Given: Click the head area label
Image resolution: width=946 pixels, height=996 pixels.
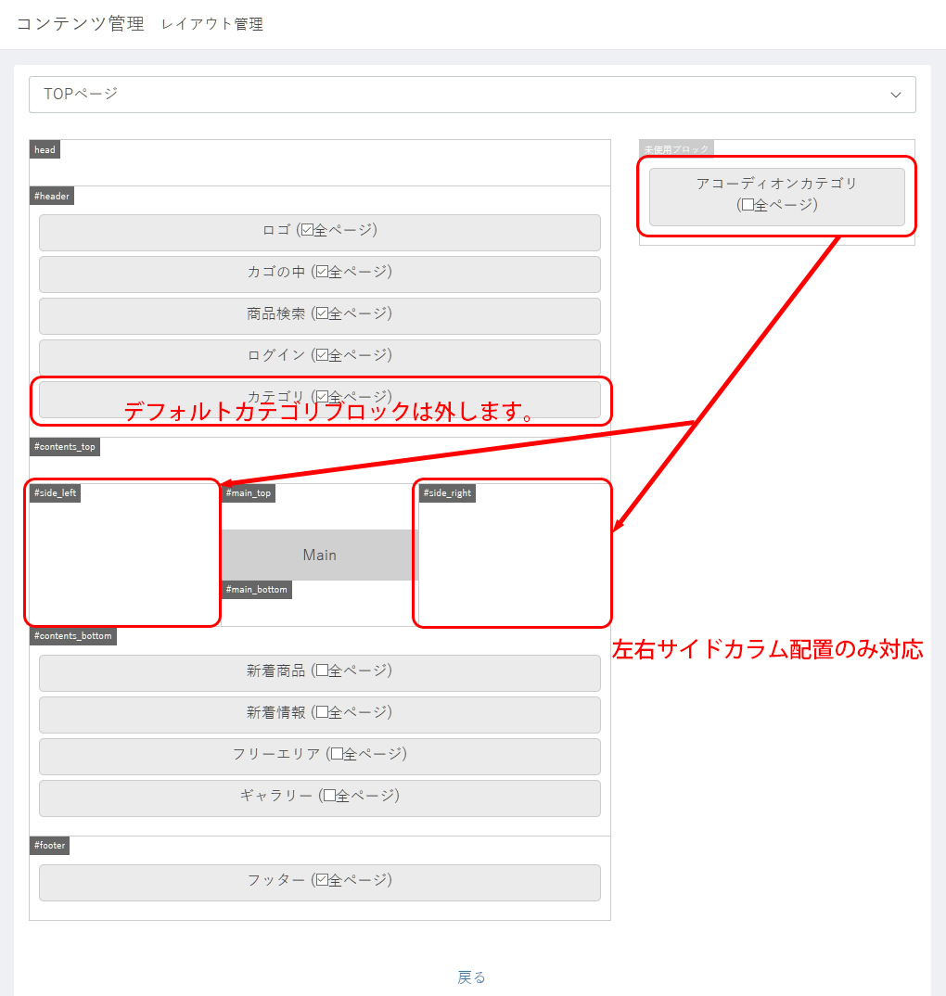Looking at the screenshot, I should (x=45, y=150).
